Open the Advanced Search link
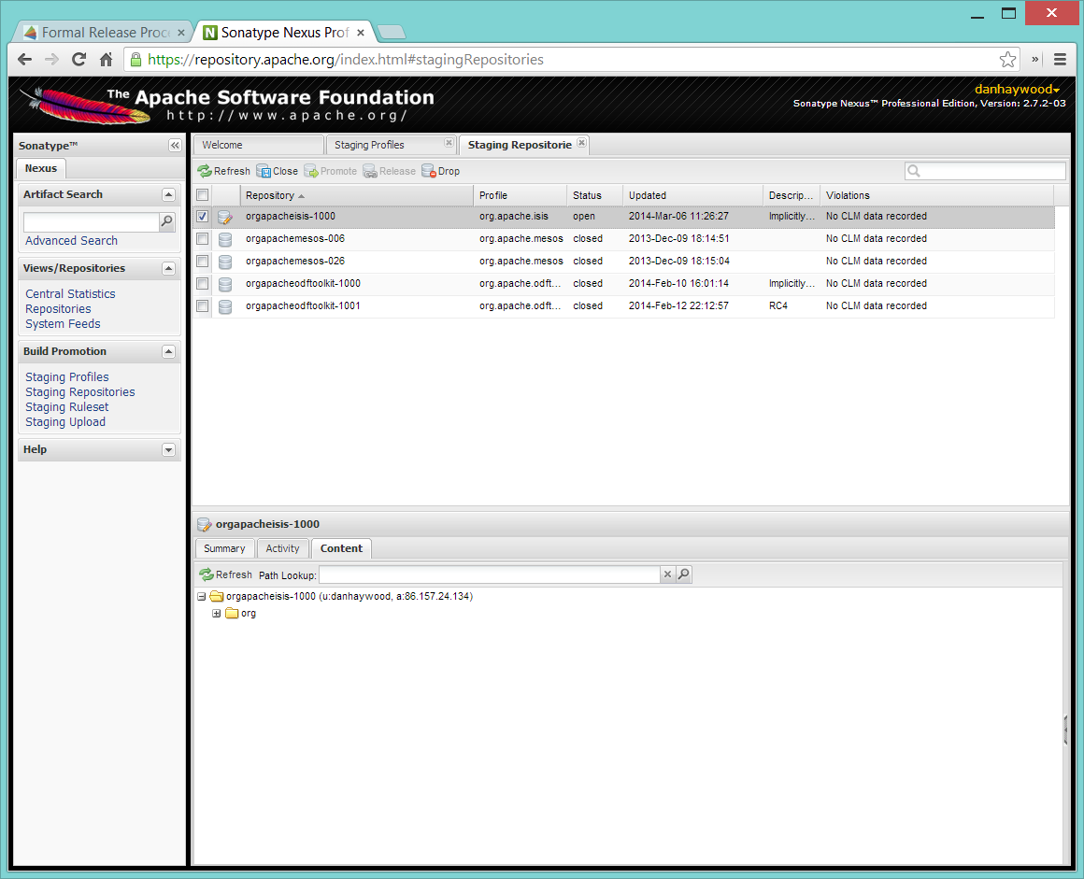1084x879 pixels. [71, 241]
